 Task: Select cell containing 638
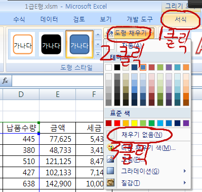(x=21, y=184)
